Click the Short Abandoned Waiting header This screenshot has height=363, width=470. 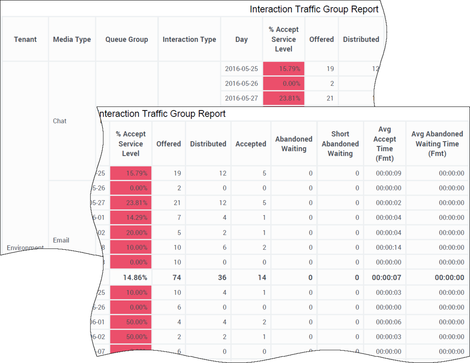click(340, 144)
